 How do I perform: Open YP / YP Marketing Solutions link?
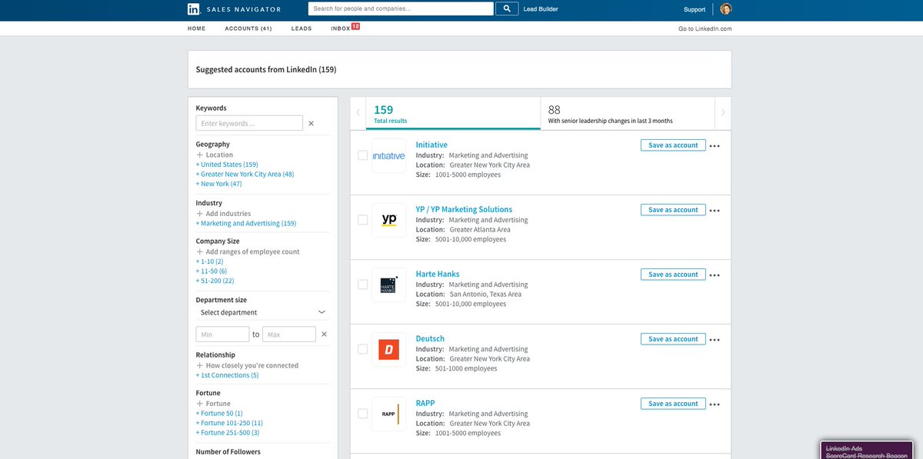(x=464, y=209)
